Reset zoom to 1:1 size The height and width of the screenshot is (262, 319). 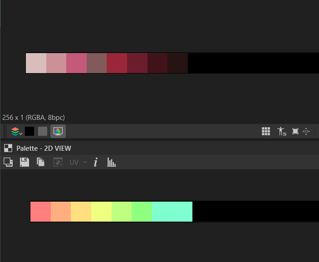tap(306, 132)
